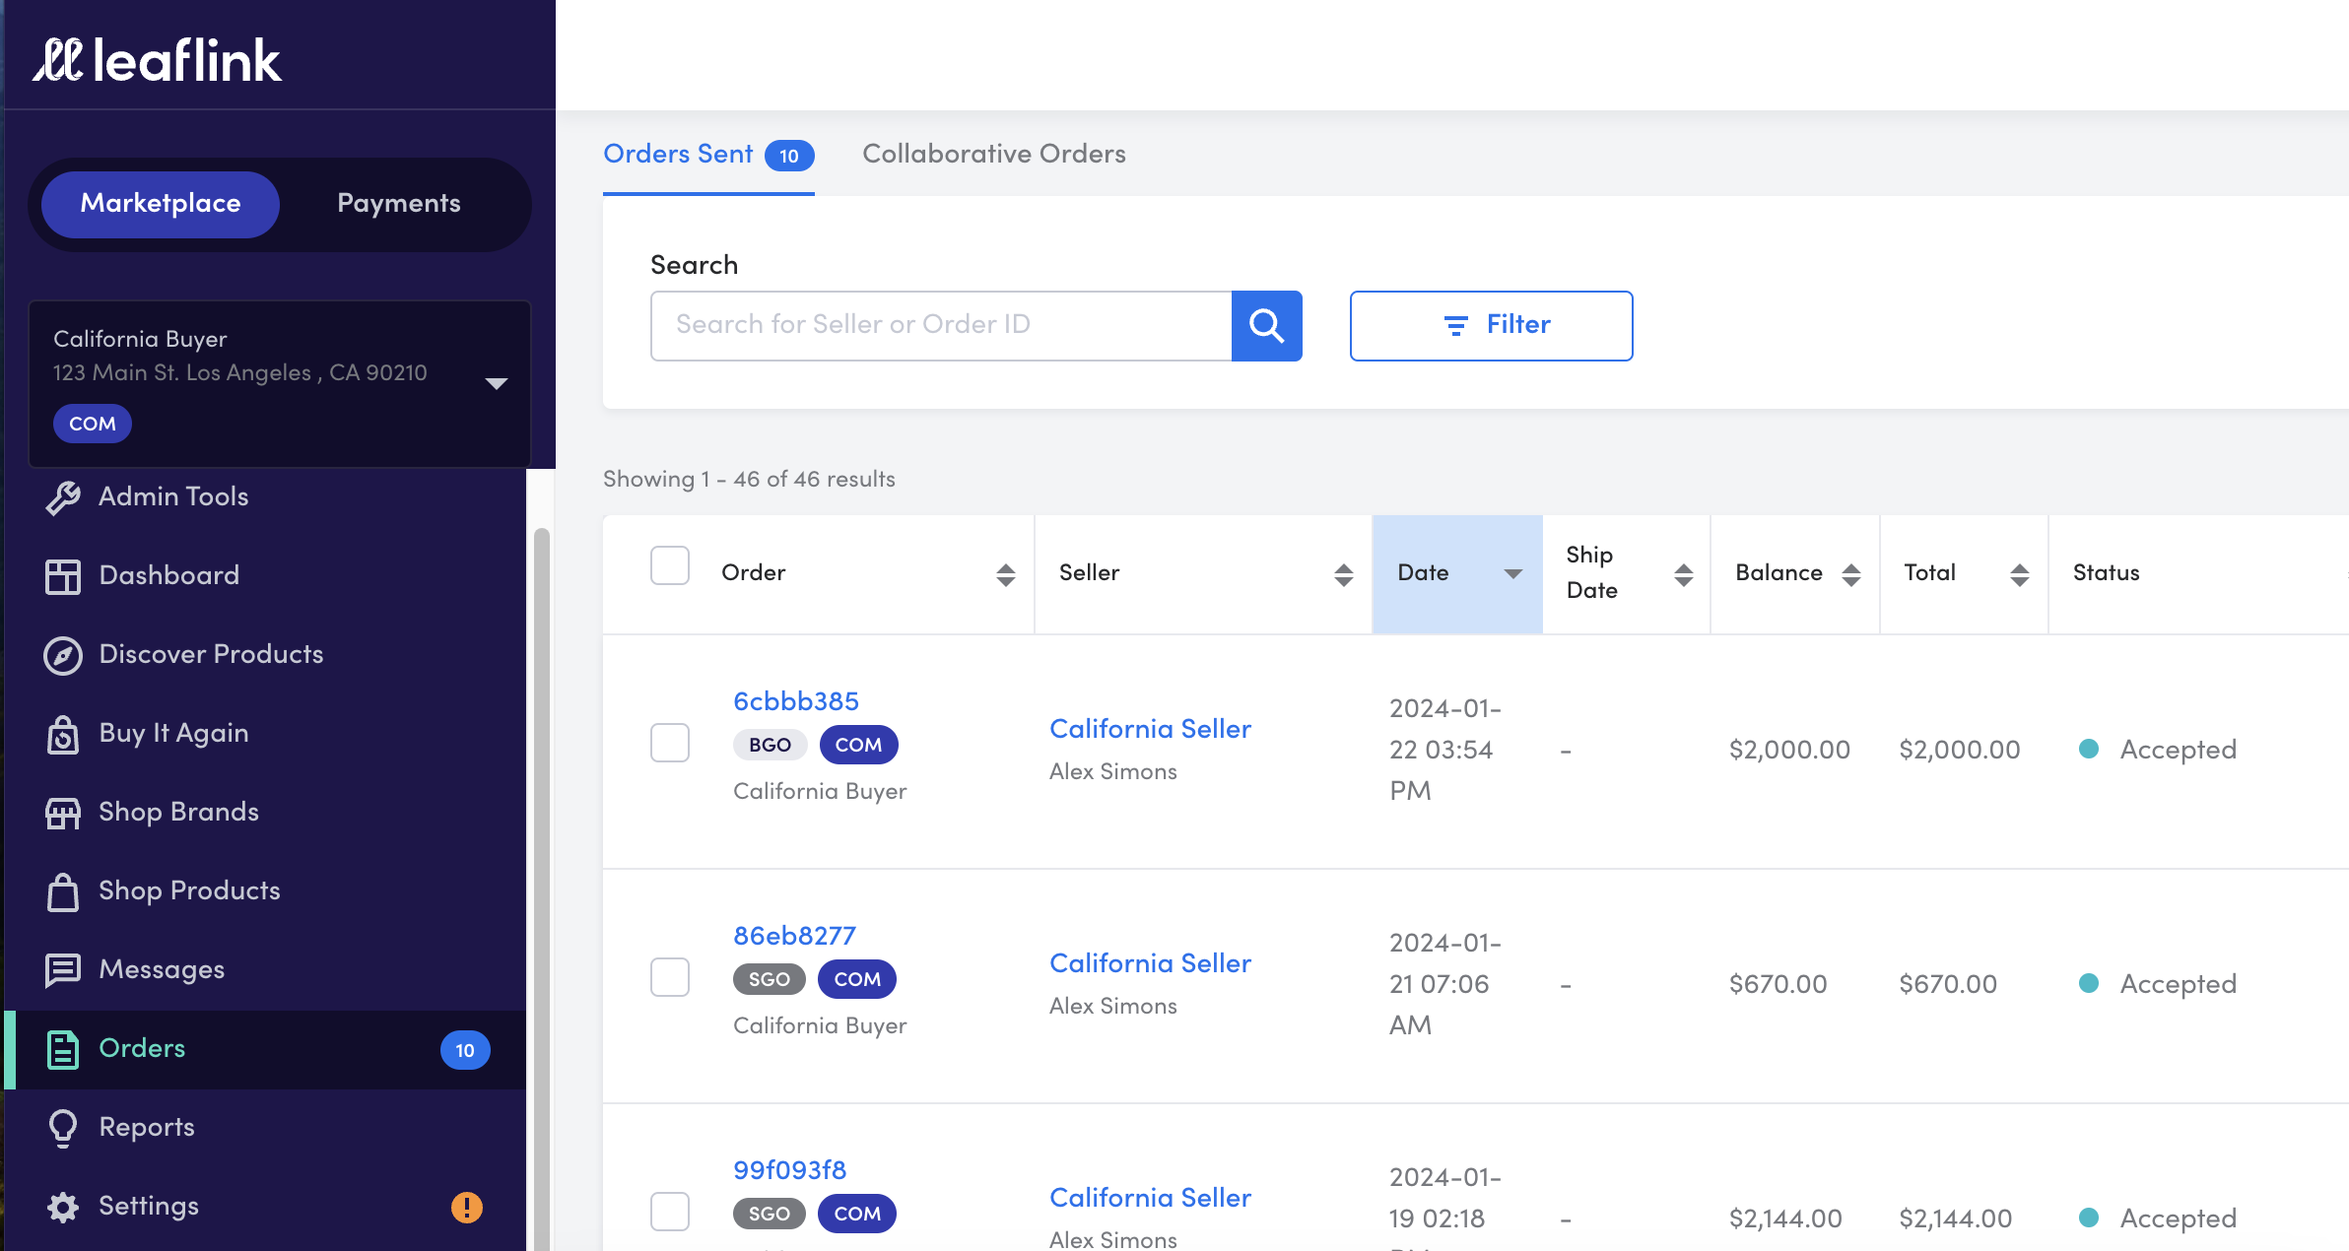2349x1251 pixels.
Task: Toggle the select-all orders checkbox
Action: tap(670, 565)
